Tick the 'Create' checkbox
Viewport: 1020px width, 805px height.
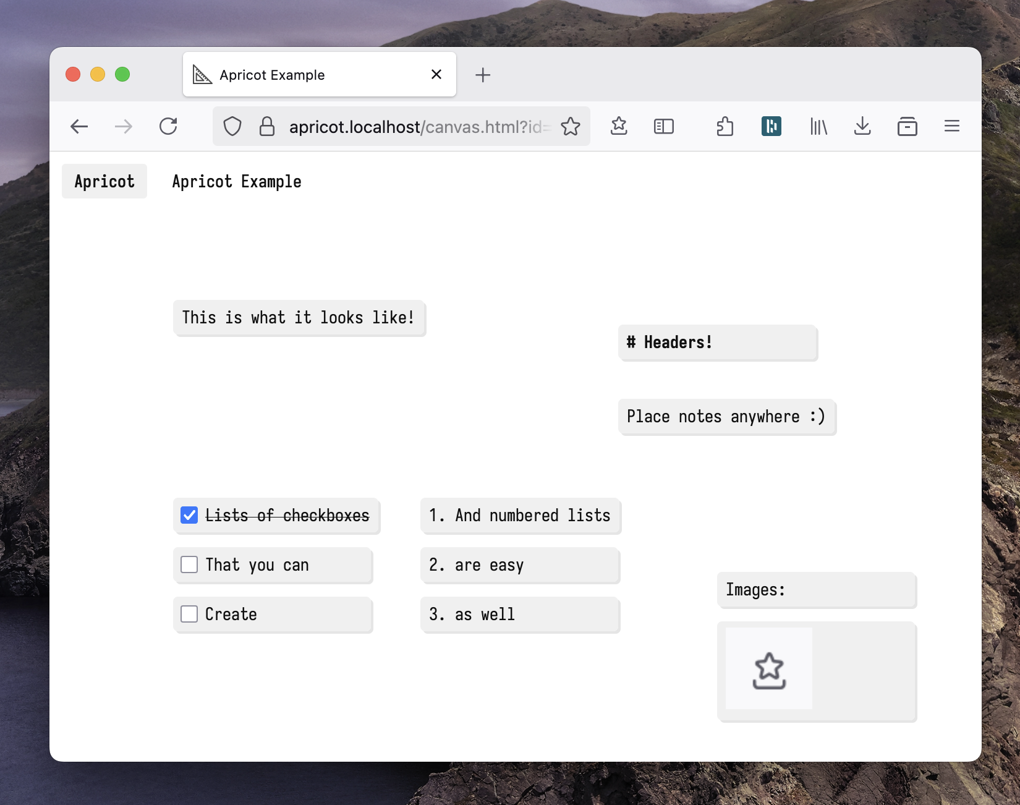(x=189, y=614)
